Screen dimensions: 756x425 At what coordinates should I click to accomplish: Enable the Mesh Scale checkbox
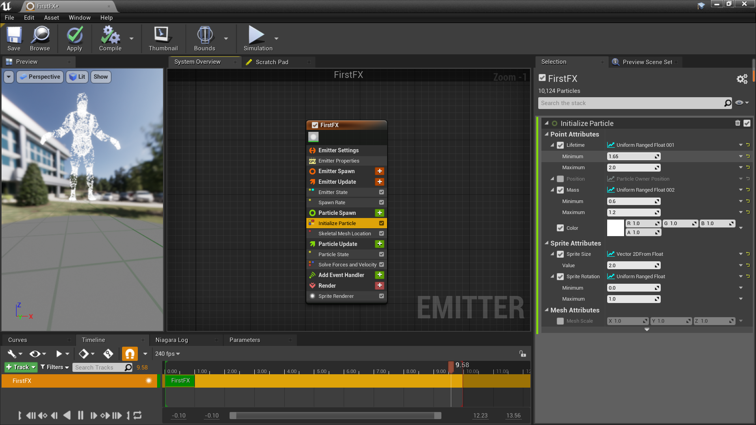(x=560, y=321)
